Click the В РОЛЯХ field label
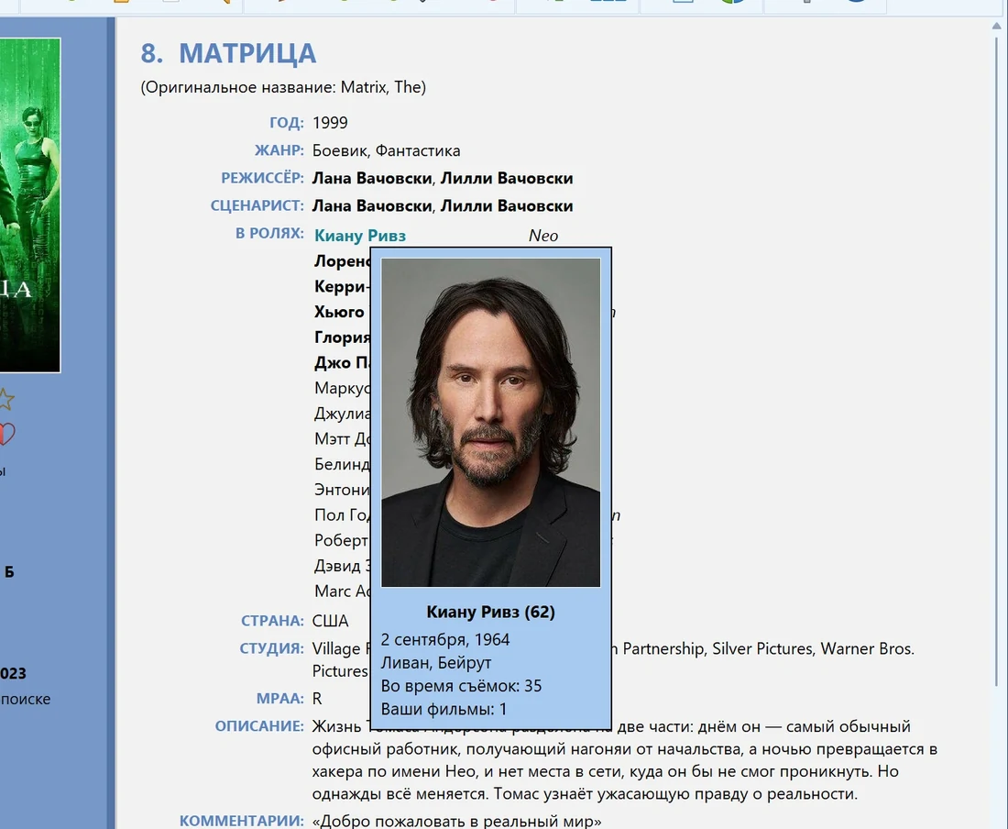1008x829 pixels. coord(269,233)
